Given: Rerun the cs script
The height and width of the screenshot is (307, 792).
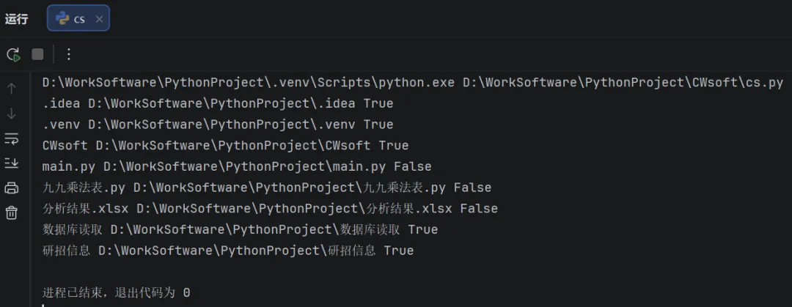Looking at the screenshot, I should pyautogui.click(x=13, y=54).
